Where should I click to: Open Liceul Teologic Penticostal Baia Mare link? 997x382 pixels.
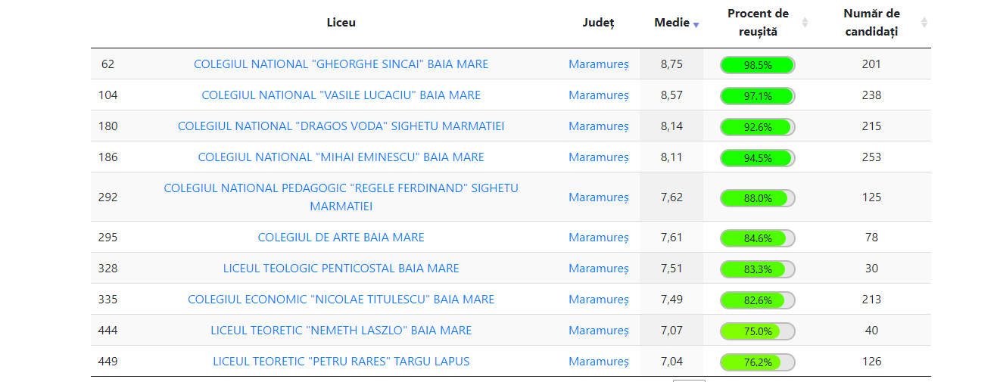coord(341,269)
